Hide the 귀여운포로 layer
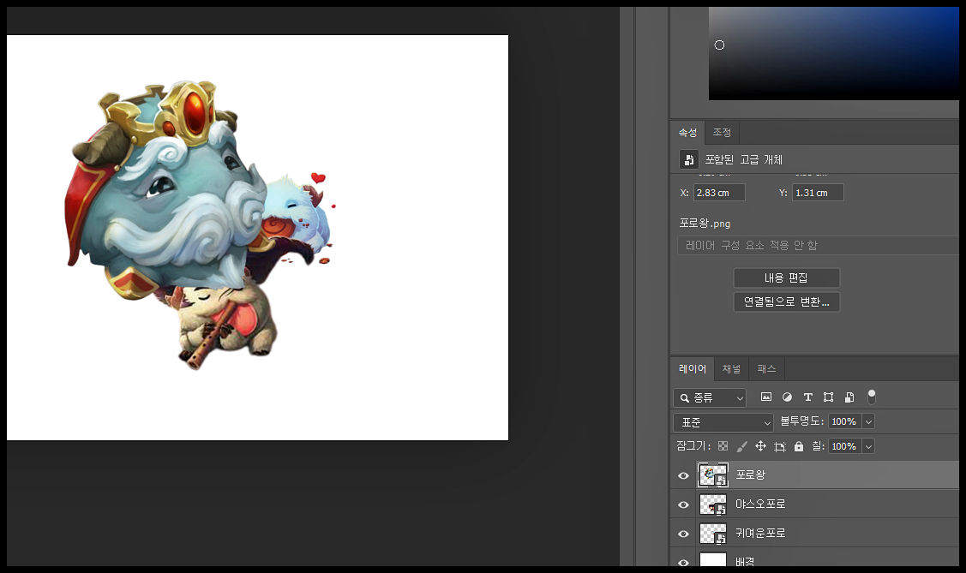This screenshot has width=966, height=573. 683,534
